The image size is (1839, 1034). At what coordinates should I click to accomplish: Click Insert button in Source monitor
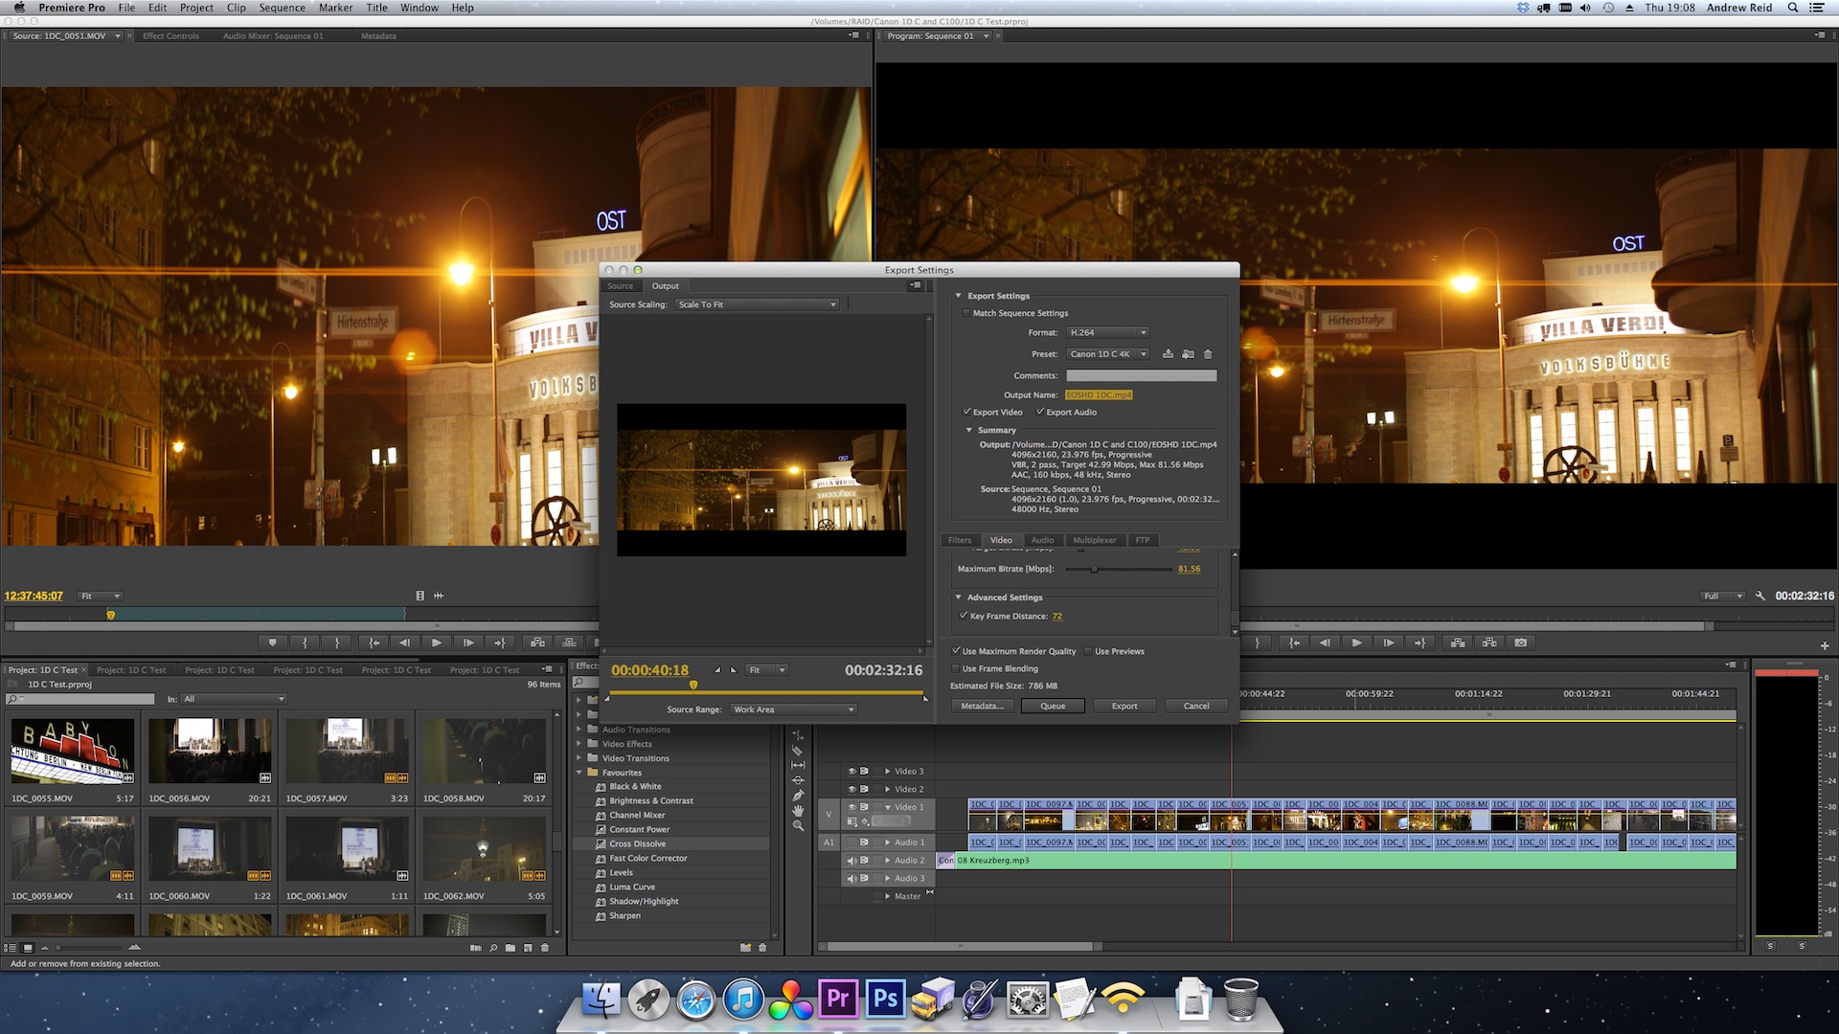[537, 642]
